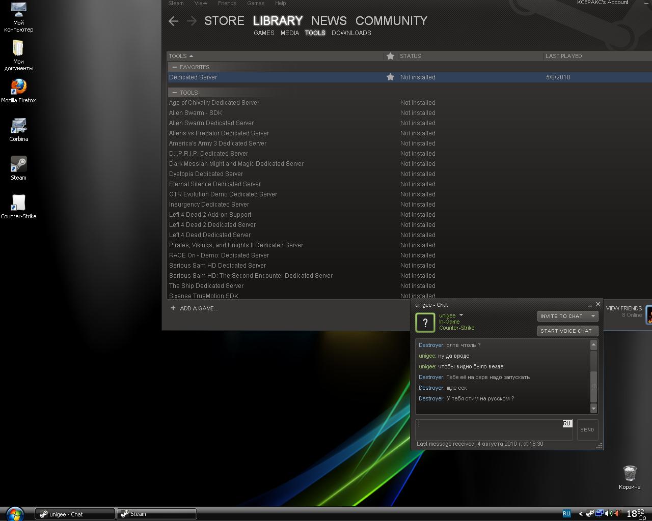Switch to the GAMES library sub-tab
This screenshot has width=652, height=521.
pos(264,33)
